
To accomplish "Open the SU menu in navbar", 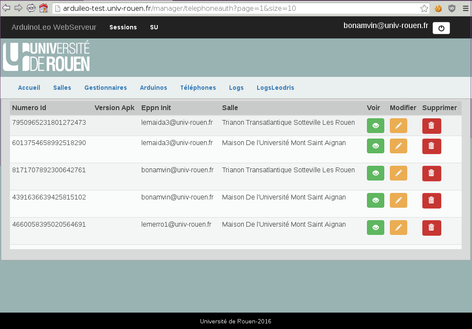I will [154, 27].
